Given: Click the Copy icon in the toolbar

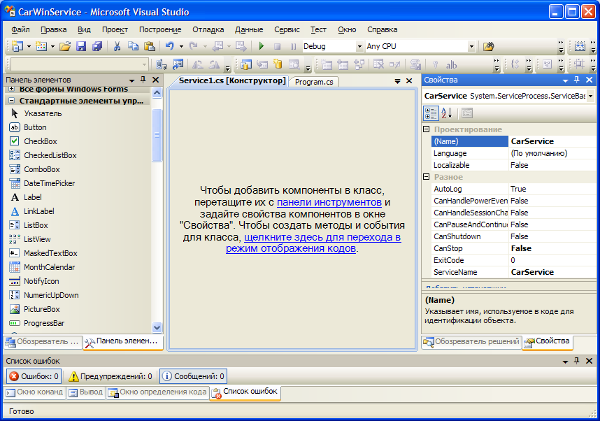Looking at the screenshot, I should tap(133, 46).
